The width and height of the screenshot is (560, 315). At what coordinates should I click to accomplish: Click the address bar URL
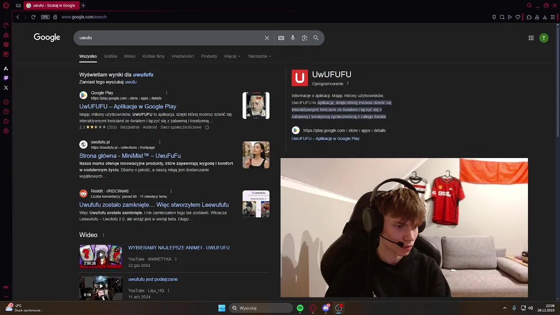(84, 17)
